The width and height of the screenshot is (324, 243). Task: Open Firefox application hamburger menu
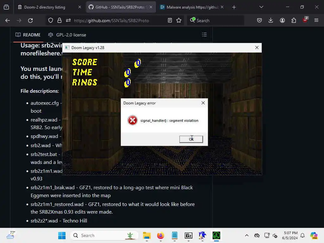pos(316,21)
